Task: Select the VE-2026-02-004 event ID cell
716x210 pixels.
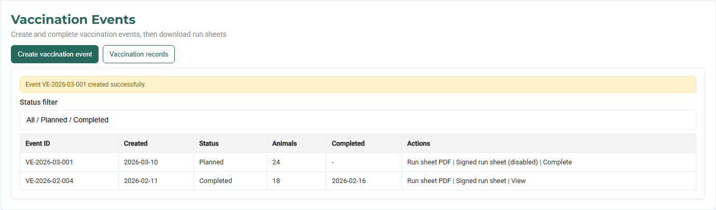Action: point(49,181)
